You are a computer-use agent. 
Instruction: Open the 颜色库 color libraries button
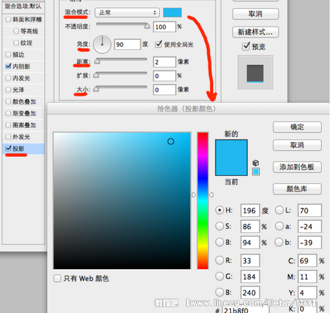coord(297,189)
